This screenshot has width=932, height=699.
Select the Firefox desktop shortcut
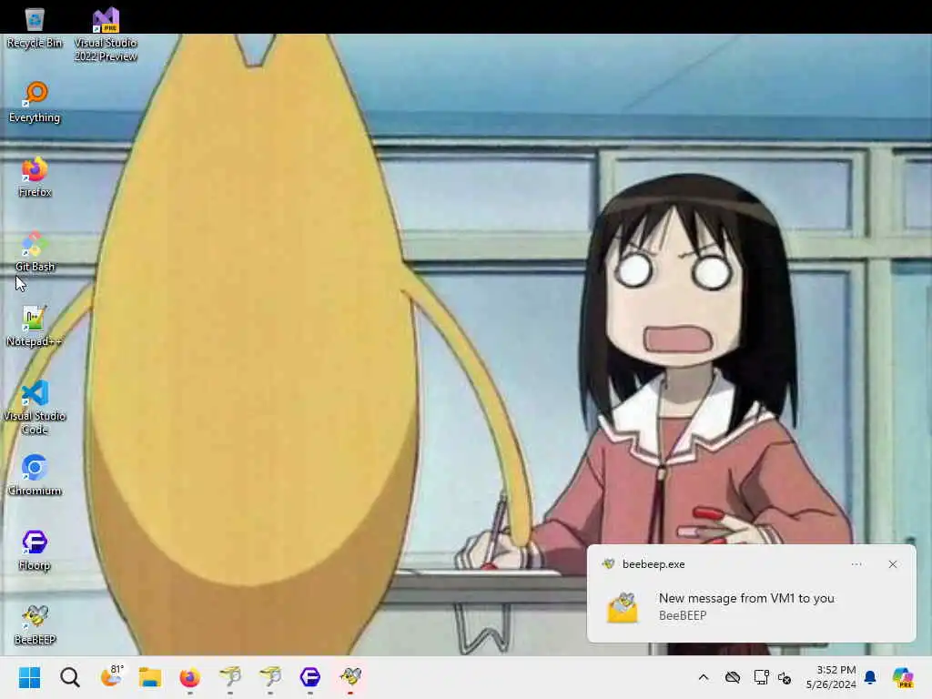point(35,177)
